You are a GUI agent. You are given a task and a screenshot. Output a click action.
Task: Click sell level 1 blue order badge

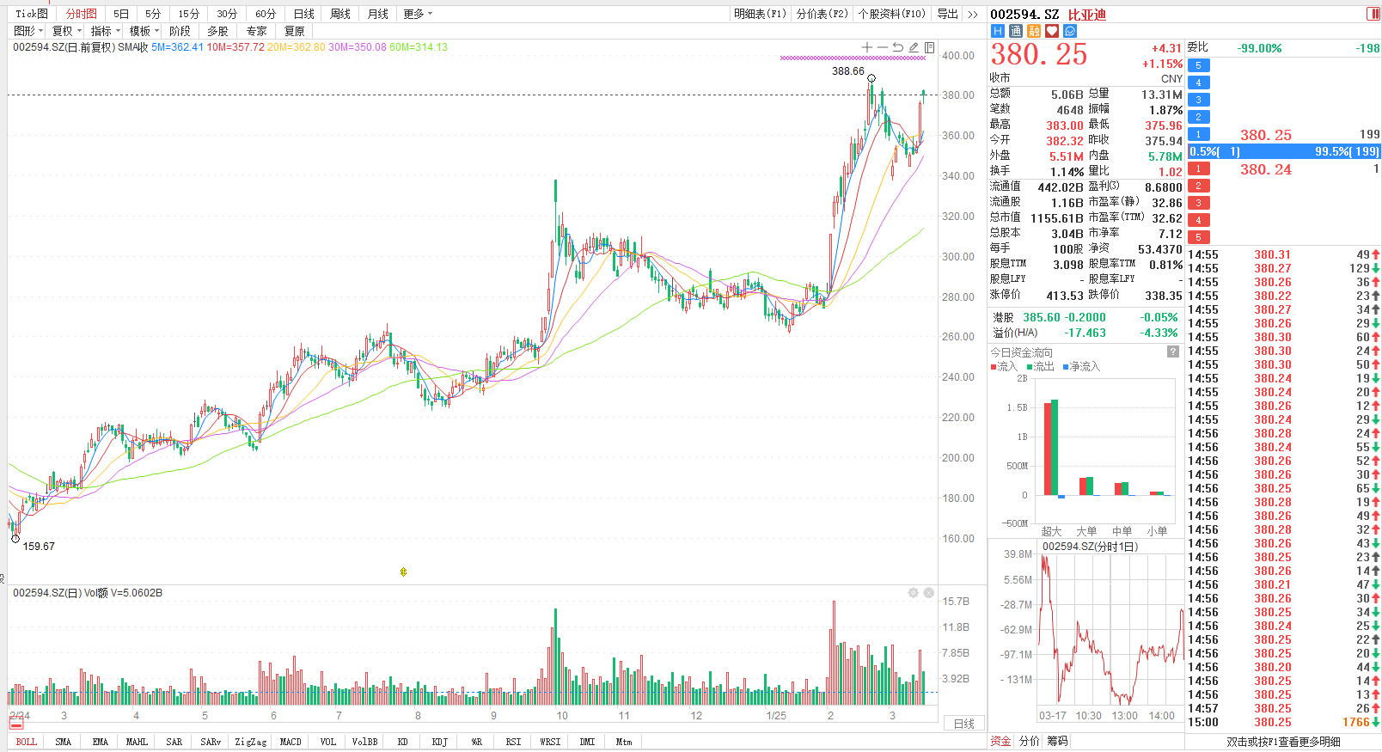[1199, 134]
